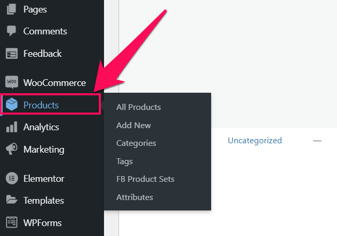Open Categories in the Products flyout
Image resolution: width=337 pixels, height=236 pixels.
[x=136, y=143]
